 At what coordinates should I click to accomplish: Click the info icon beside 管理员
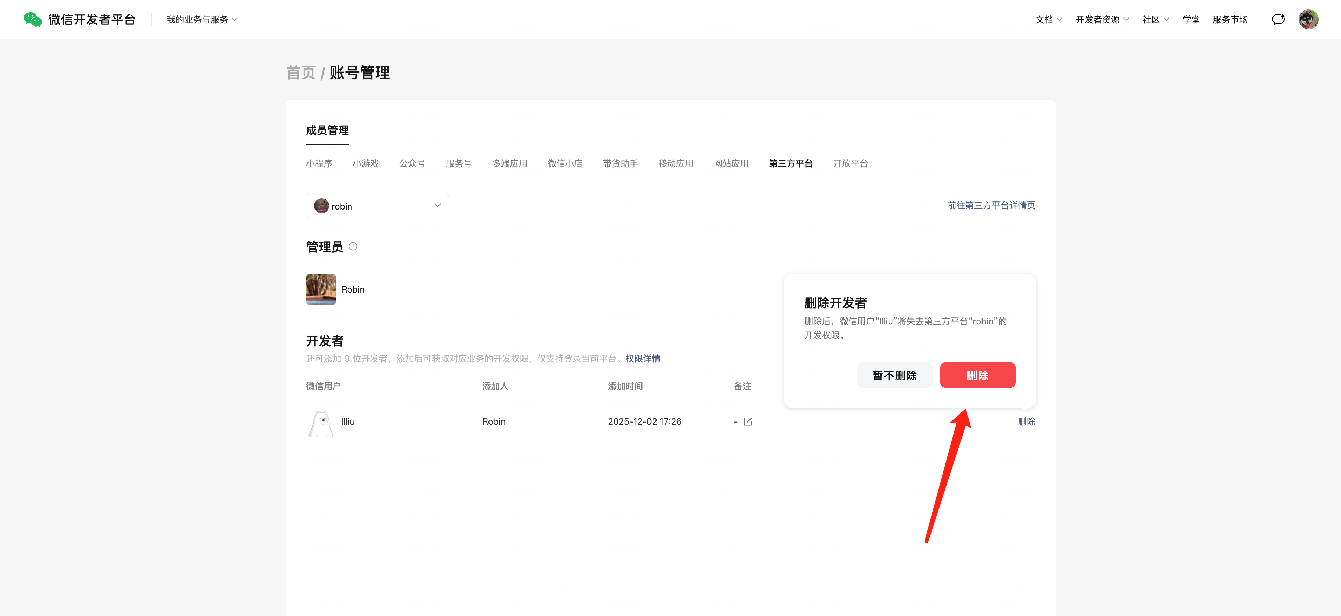[353, 247]
